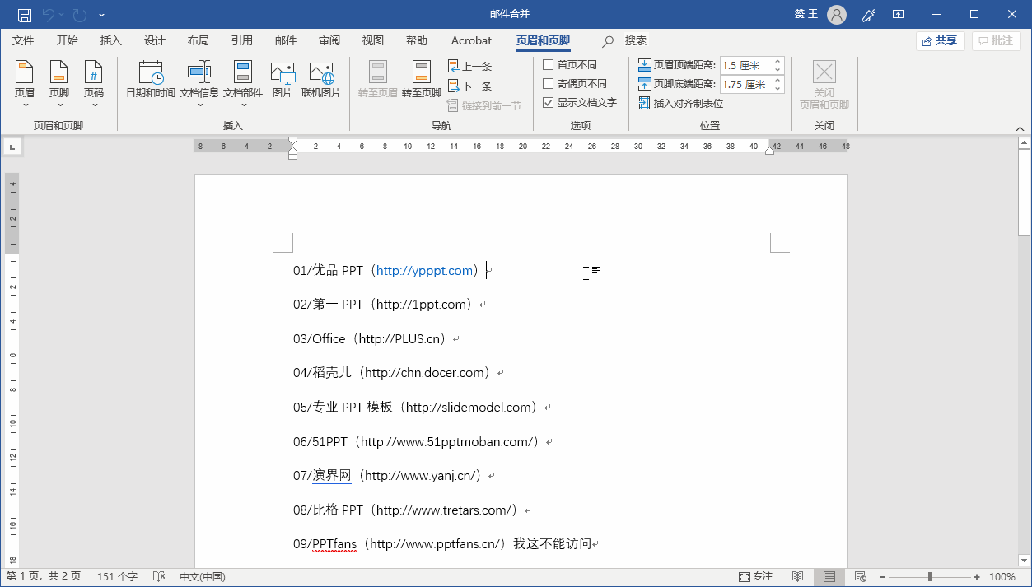Switch to the 邮件 ribbon tab

coord(285,40)
